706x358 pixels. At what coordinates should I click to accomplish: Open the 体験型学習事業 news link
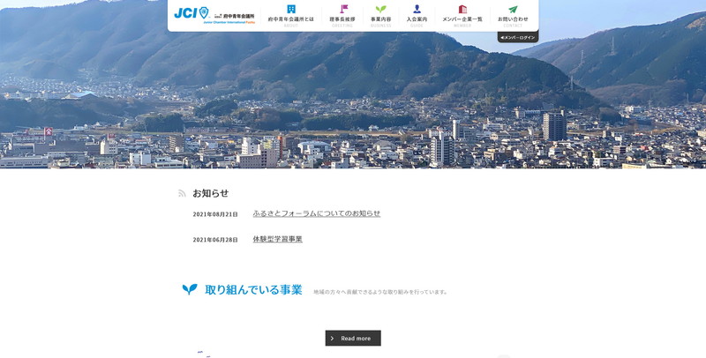click(x=277, y=239)
